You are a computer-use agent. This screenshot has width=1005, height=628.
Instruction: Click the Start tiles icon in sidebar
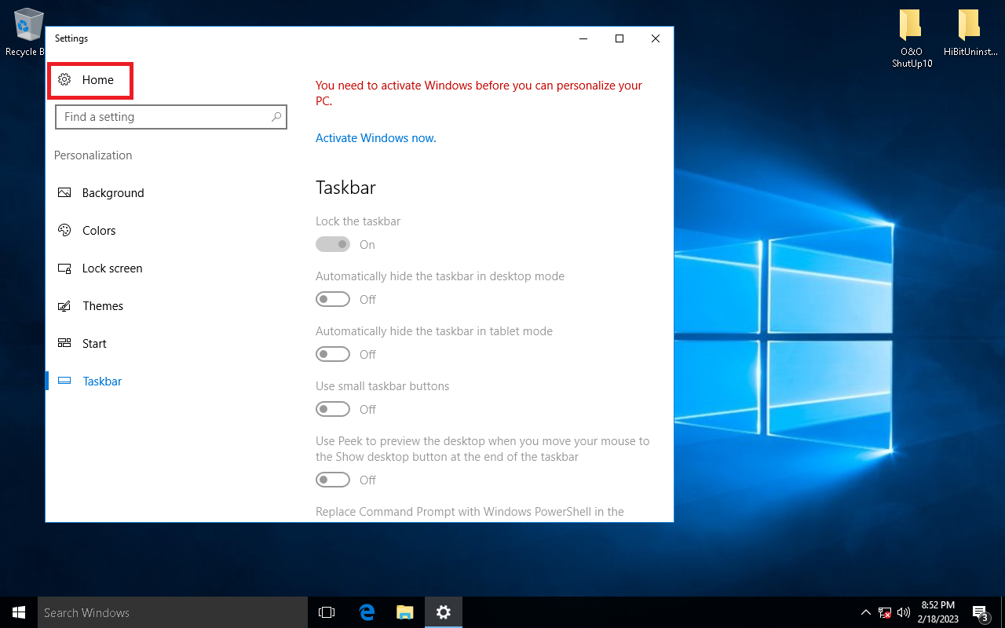pos(65,344)
